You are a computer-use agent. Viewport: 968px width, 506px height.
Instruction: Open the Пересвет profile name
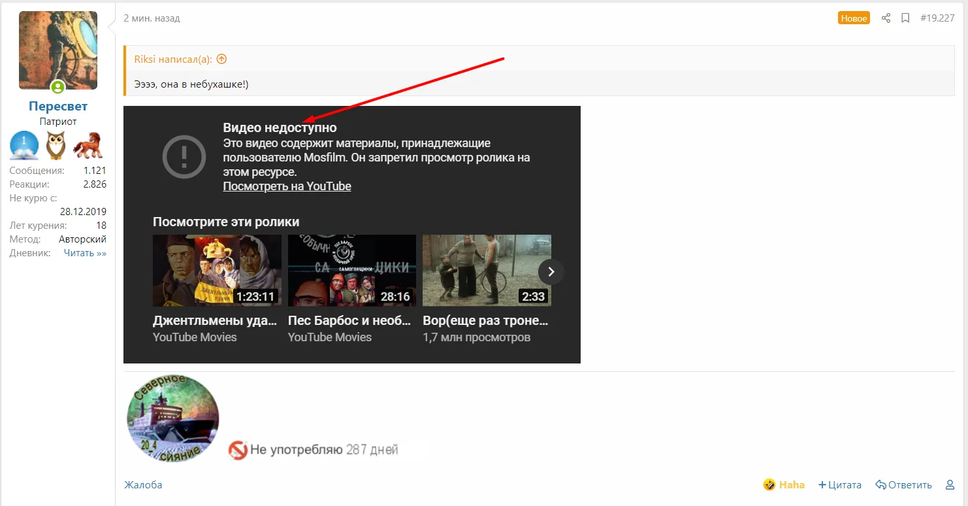(x=58, y=105)
